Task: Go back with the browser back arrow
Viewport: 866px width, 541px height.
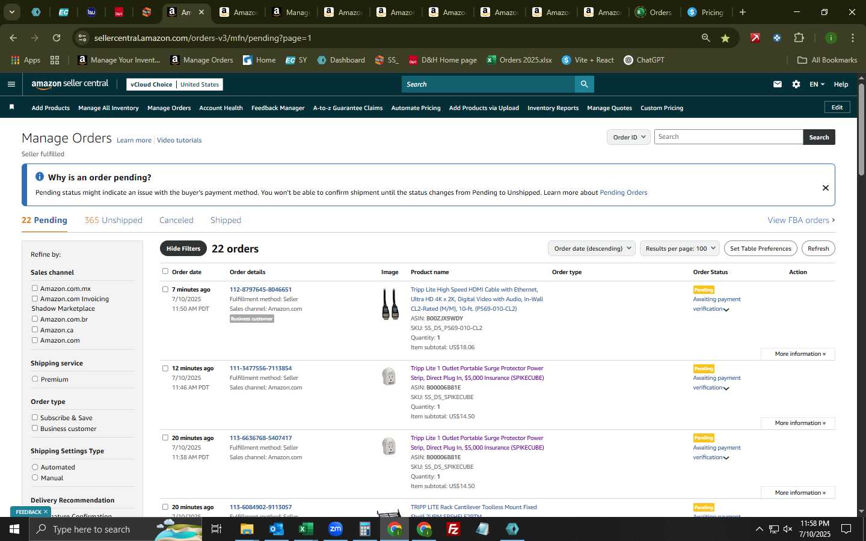Action: [13, 38]
